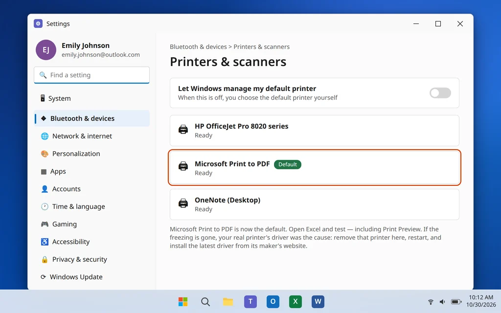Image resolution: width=501 pixels, height=313 pixels.
Task: Click the Bluetooth & devices breadcrumb link
Action: (x=198, y=46)
